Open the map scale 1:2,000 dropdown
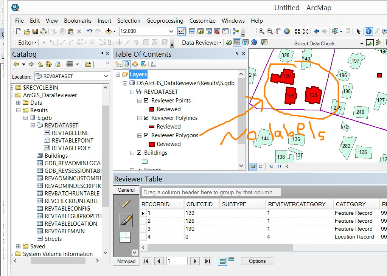 click(x=171, y=31)
